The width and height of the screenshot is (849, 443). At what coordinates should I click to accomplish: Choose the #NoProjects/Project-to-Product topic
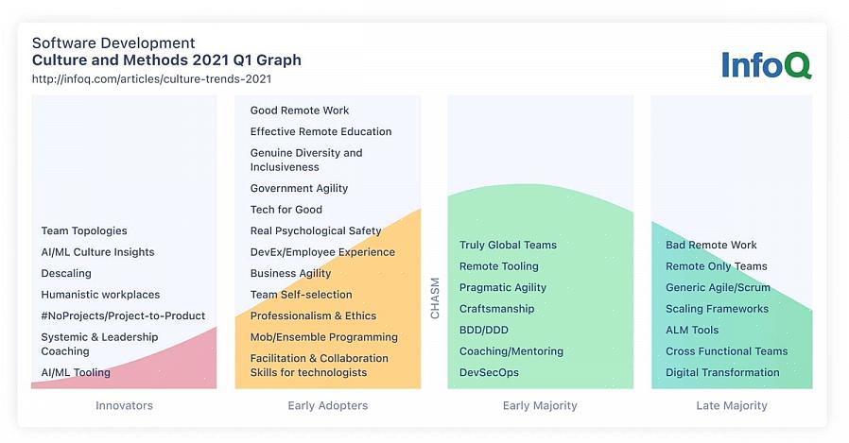point(123,315)
